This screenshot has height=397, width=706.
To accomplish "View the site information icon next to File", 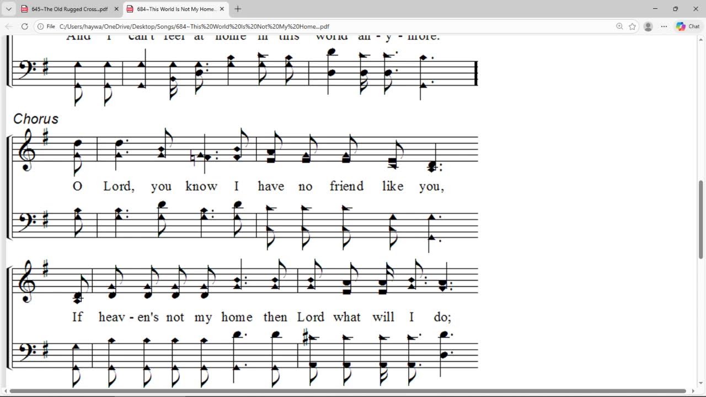I will pyautogui.click(x=41, y=26).
